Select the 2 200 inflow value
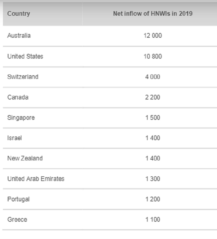This screenshot has width=217, height=239. click(x=153, y=97)
